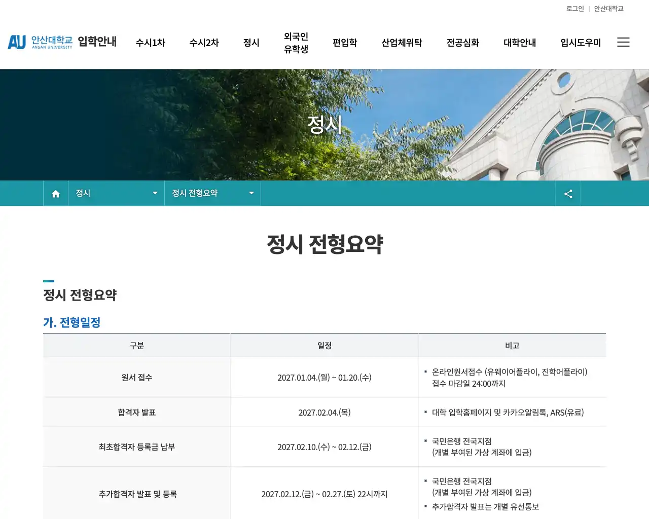Viewport: 649px width, 519px height.
Task: Open the 수시1차 menu
Action: point(151,43)
